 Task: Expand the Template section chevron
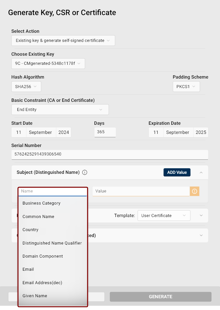click(x=201, y=215)
